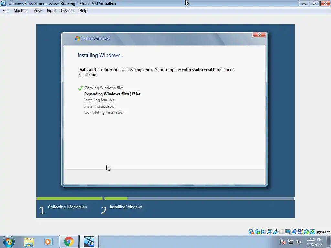Click the 'Installing features' step text
The image size is (331, 248).
tap(99, 100)
